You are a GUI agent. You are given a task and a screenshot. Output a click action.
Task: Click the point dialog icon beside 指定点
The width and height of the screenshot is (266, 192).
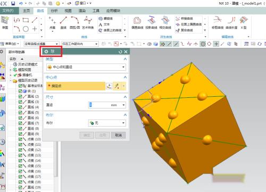(x=109, y=86)
